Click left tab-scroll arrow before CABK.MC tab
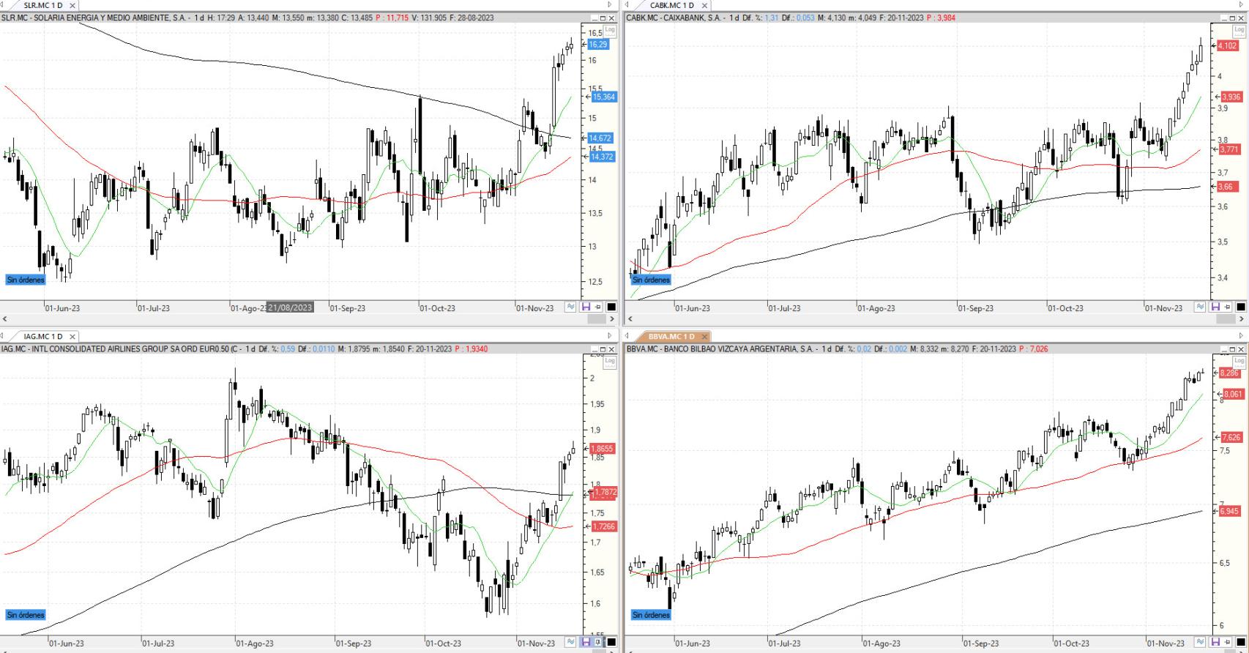Screen dimensions: 1249x653 pos(627,5)
